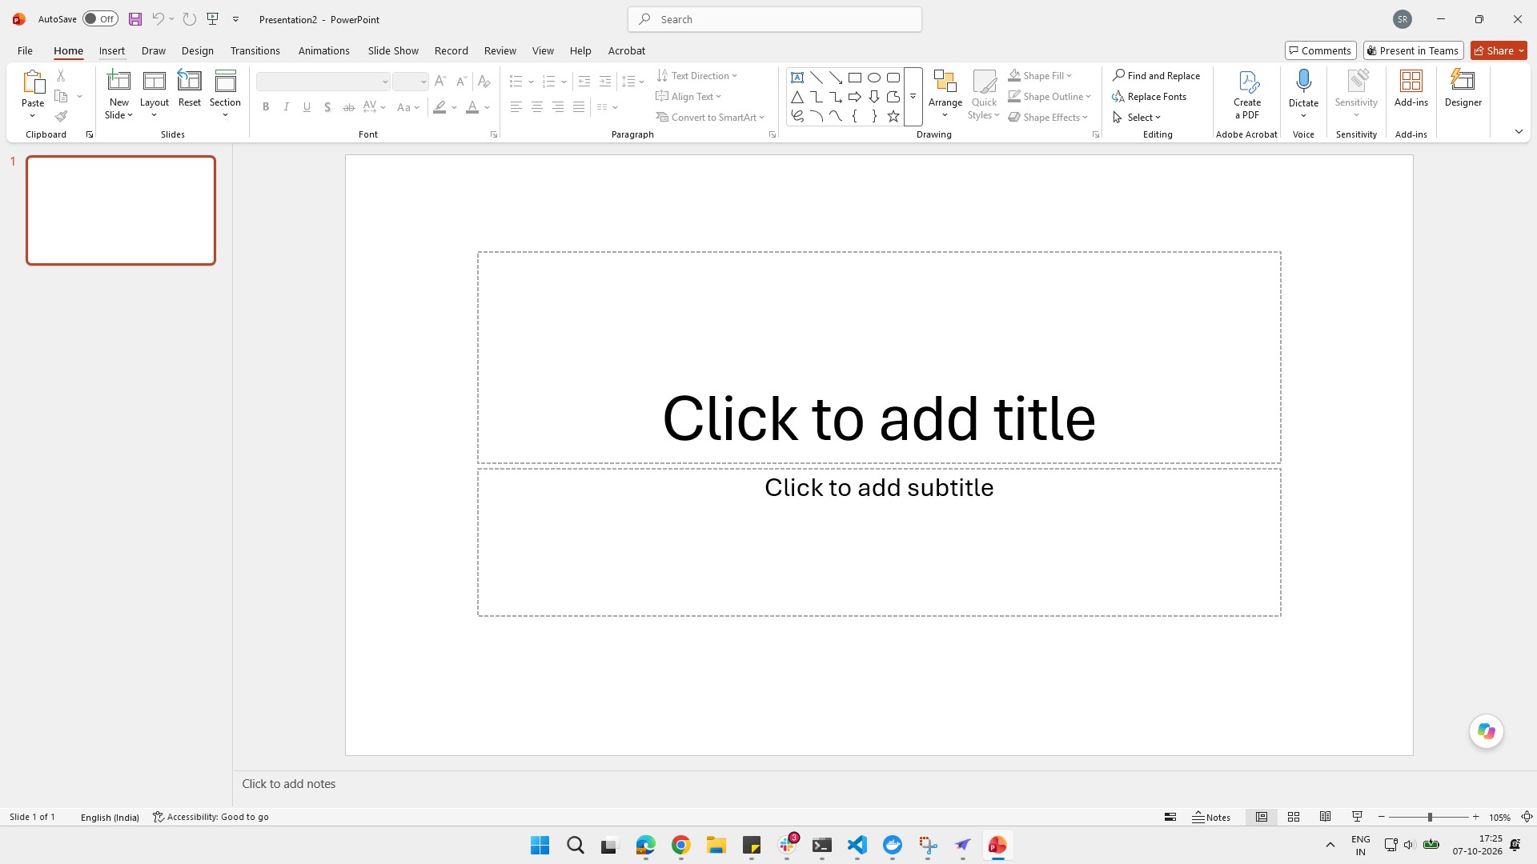
Task: Click Increase Font Size icon
Action: click(x=440, y=82)
